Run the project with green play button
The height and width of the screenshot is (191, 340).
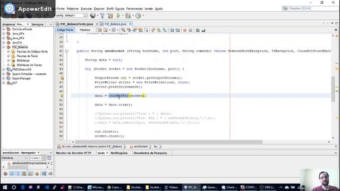[x=118, y=15]
